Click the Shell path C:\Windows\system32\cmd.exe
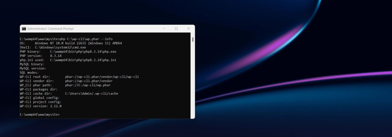This screenshot has height=137, width=392. point(61,47)
